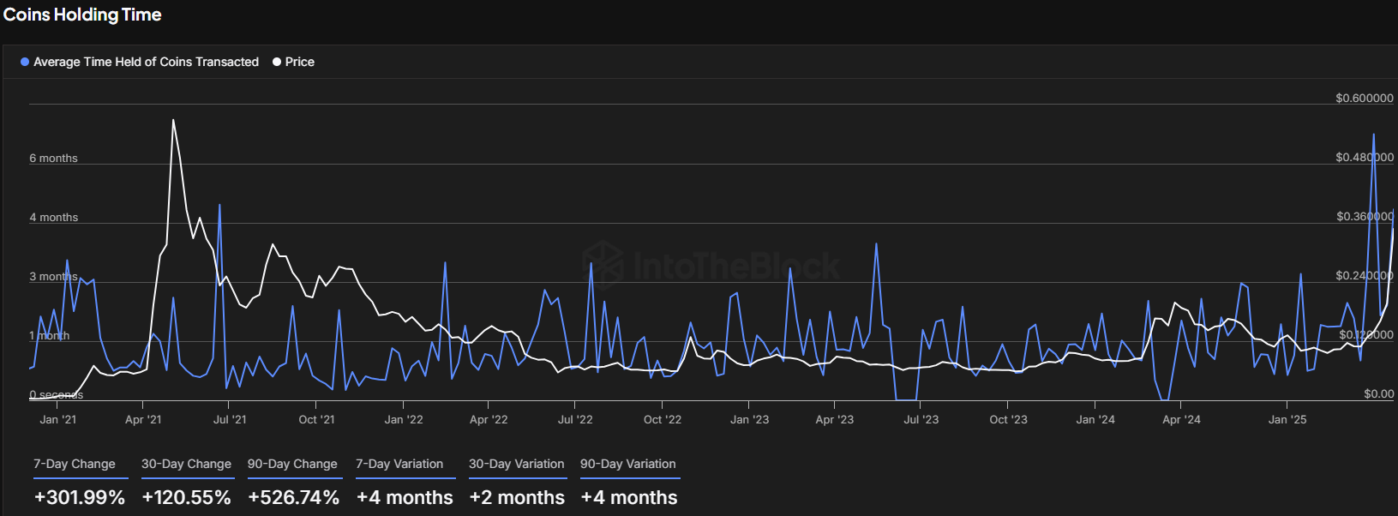Click the Jan '25 date label
Screen dimensions: 1398x516
coord(1287,419)
